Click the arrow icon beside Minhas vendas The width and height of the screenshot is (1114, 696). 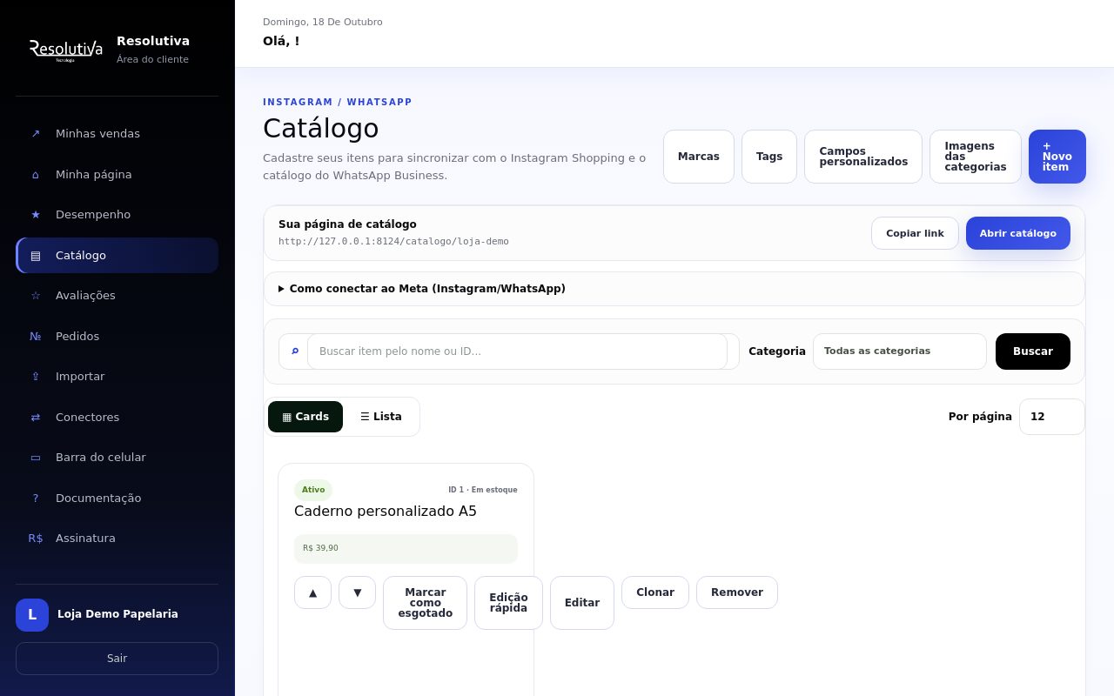(36, 134)
